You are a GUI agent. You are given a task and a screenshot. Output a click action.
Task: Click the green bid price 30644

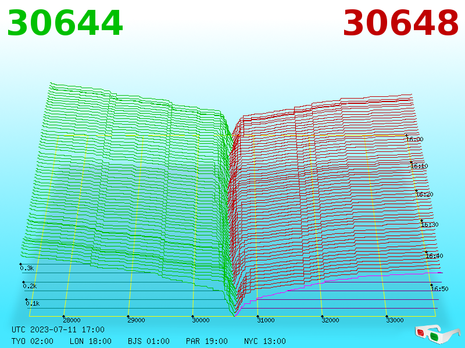[65, 23]
